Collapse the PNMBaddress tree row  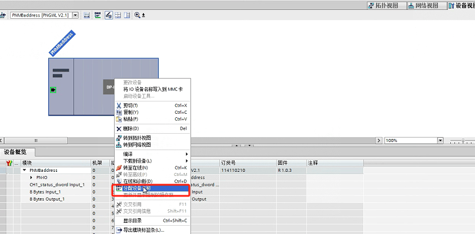click(x=25, y=170)
